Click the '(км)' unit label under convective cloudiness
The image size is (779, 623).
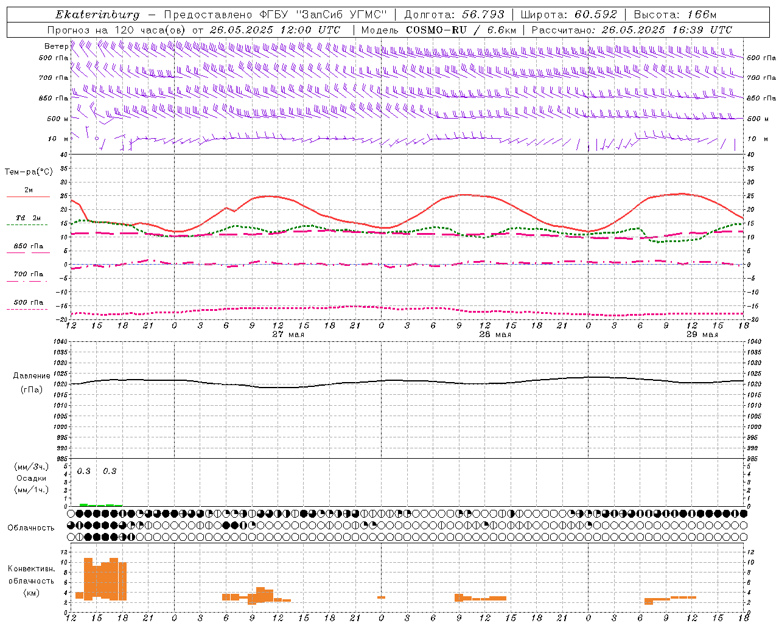32,593
